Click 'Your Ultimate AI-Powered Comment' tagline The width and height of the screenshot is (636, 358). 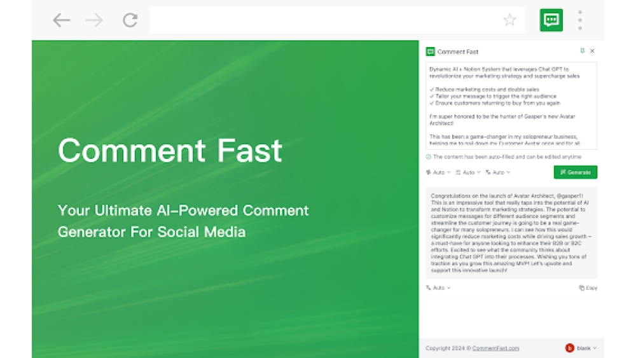pos(183,210)
